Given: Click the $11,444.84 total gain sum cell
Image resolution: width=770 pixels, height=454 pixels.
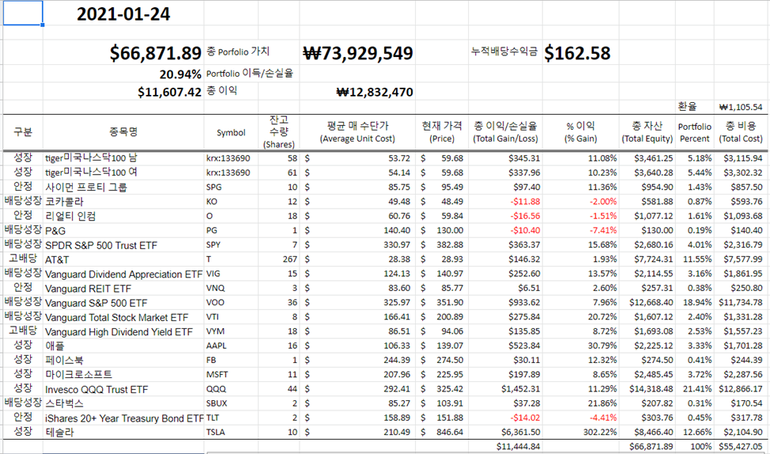Looking at the screenshot, I should coord(505,447).
